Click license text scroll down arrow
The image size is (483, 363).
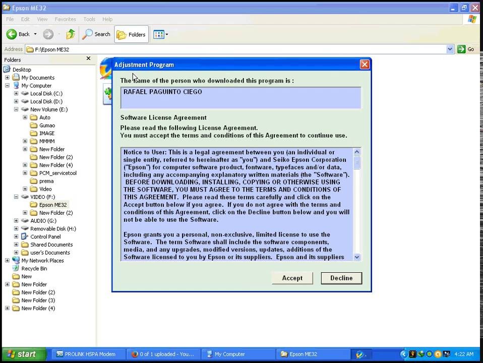357,257
